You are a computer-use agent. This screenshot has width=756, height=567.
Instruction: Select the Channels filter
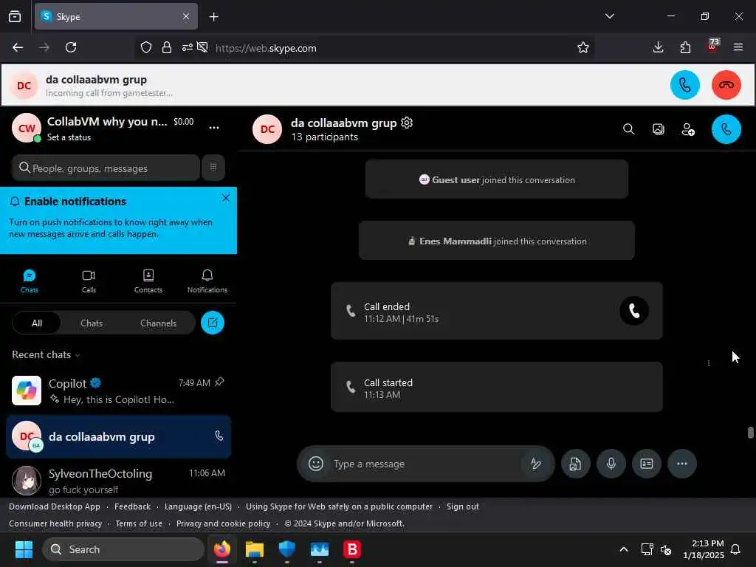158,323
